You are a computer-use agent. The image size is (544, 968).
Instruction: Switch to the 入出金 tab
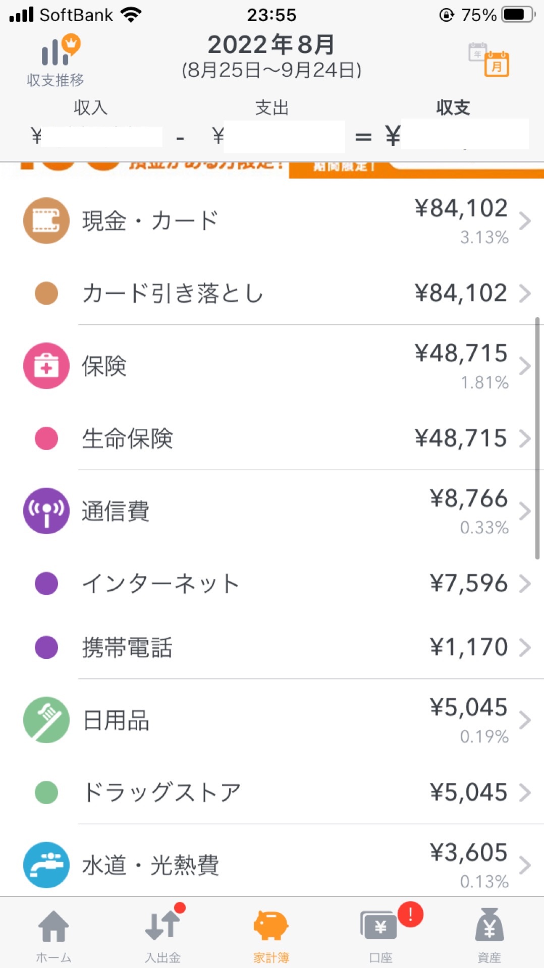pyautogui.click(x=163, y=936)
